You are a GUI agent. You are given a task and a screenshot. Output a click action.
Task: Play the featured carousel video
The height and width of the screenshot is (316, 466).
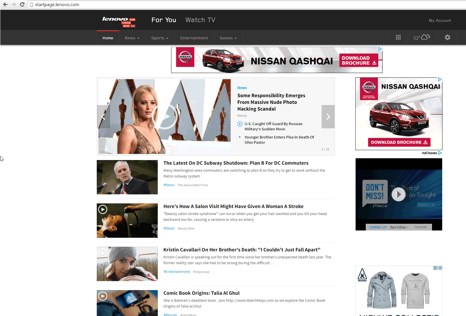tap(164, 116)
